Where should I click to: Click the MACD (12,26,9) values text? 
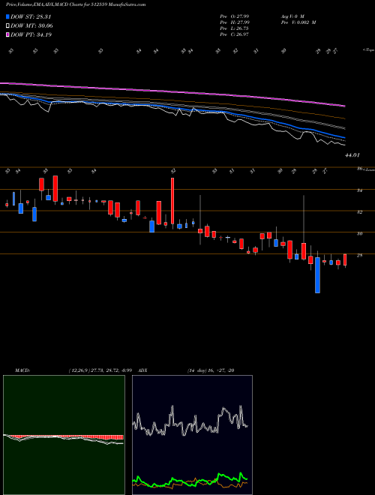pyautogui.click(x=100, y=370)
